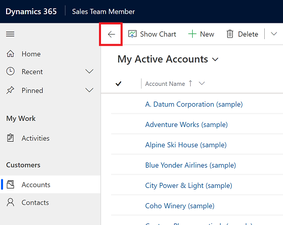The height and width of the screenshot is (225, 283).
Task: Select the Home house icon
Action: [10, 54]
